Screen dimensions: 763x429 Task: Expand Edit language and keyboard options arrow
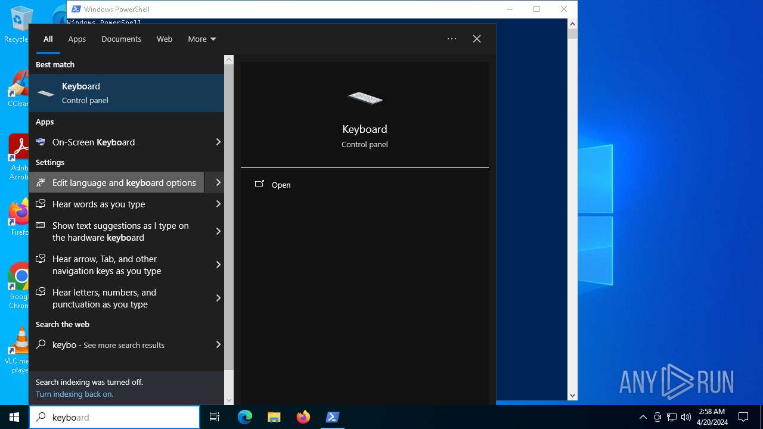[218, 182]
